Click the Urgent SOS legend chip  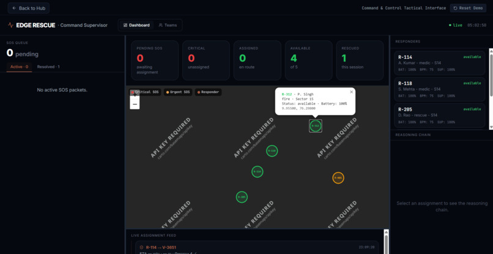(177, 92)
